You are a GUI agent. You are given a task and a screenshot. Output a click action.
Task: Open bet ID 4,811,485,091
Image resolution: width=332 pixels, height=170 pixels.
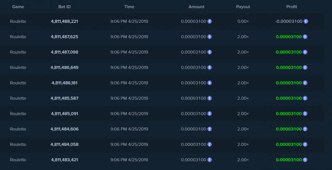tap(64, 114)
